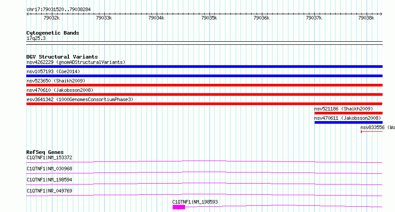Click the ruler's left arrowhead
The width and height of the screenshot is (395, 212).
[x=28, y=14]
